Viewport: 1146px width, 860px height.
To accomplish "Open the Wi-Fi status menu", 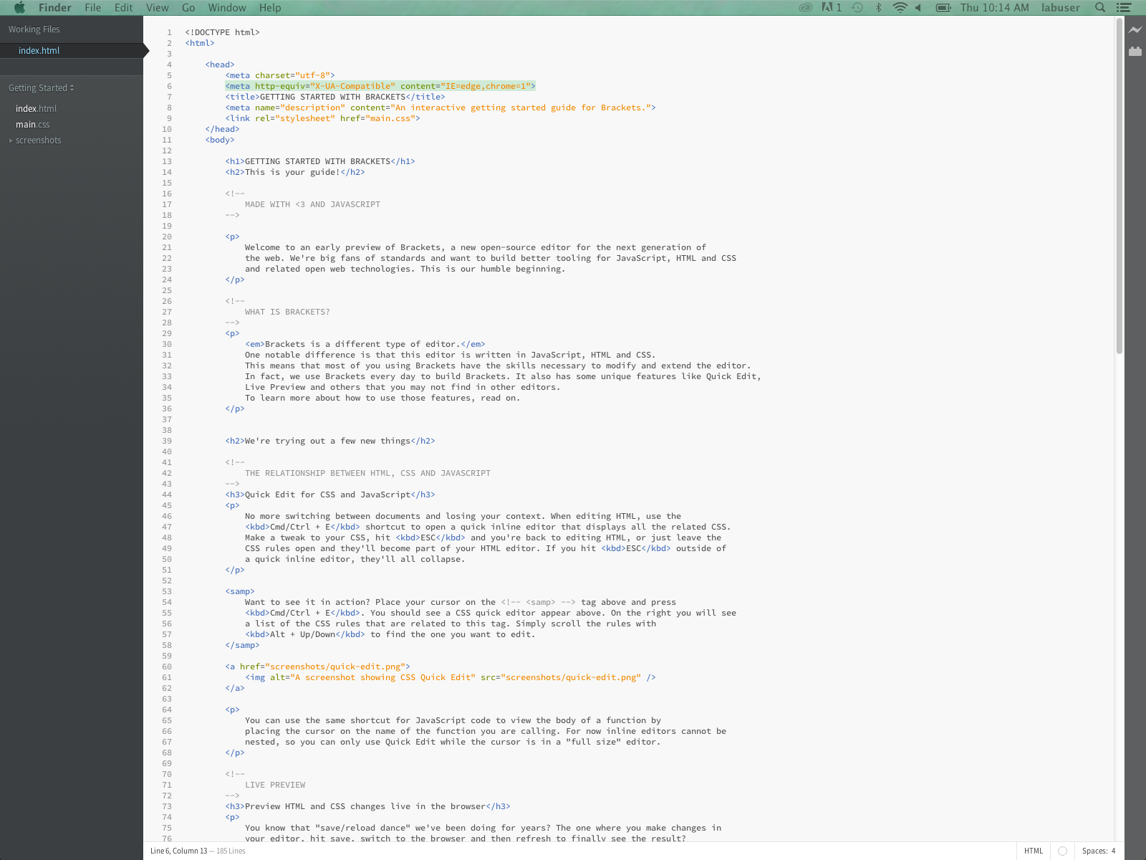I will pos(900,8).
